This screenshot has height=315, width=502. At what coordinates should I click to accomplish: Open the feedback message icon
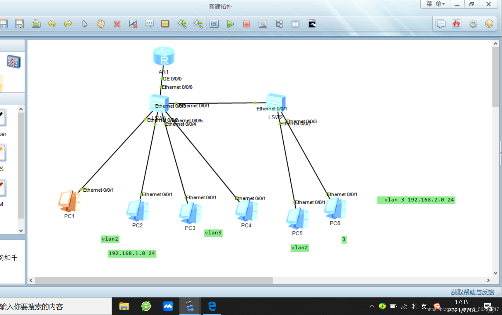441,24
